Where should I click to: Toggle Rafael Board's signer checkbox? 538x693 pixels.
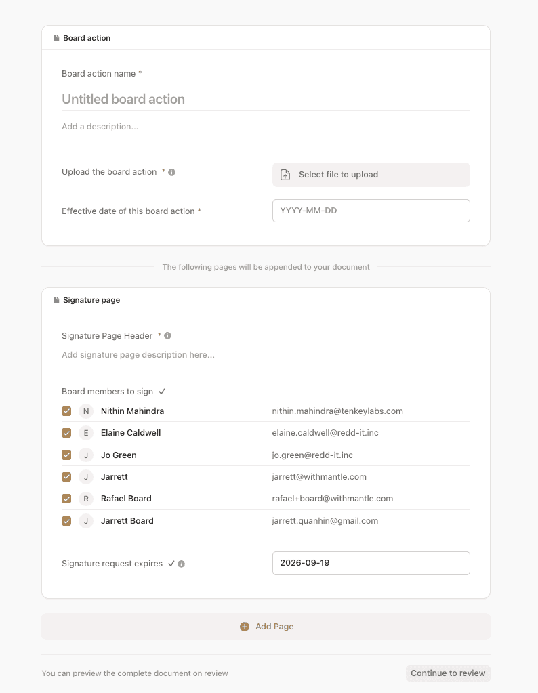click(x=66, y=499)
